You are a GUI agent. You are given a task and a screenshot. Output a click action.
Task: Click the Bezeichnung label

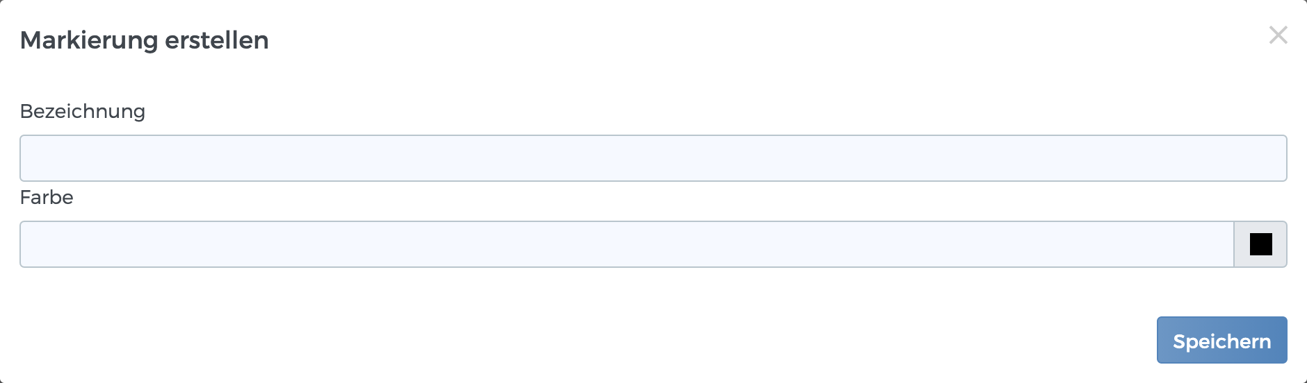(83, 111)
